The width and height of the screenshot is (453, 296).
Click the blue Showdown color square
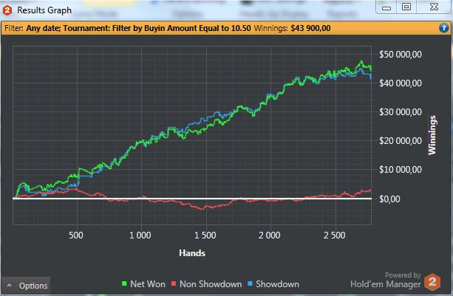(x=251, y=284)
